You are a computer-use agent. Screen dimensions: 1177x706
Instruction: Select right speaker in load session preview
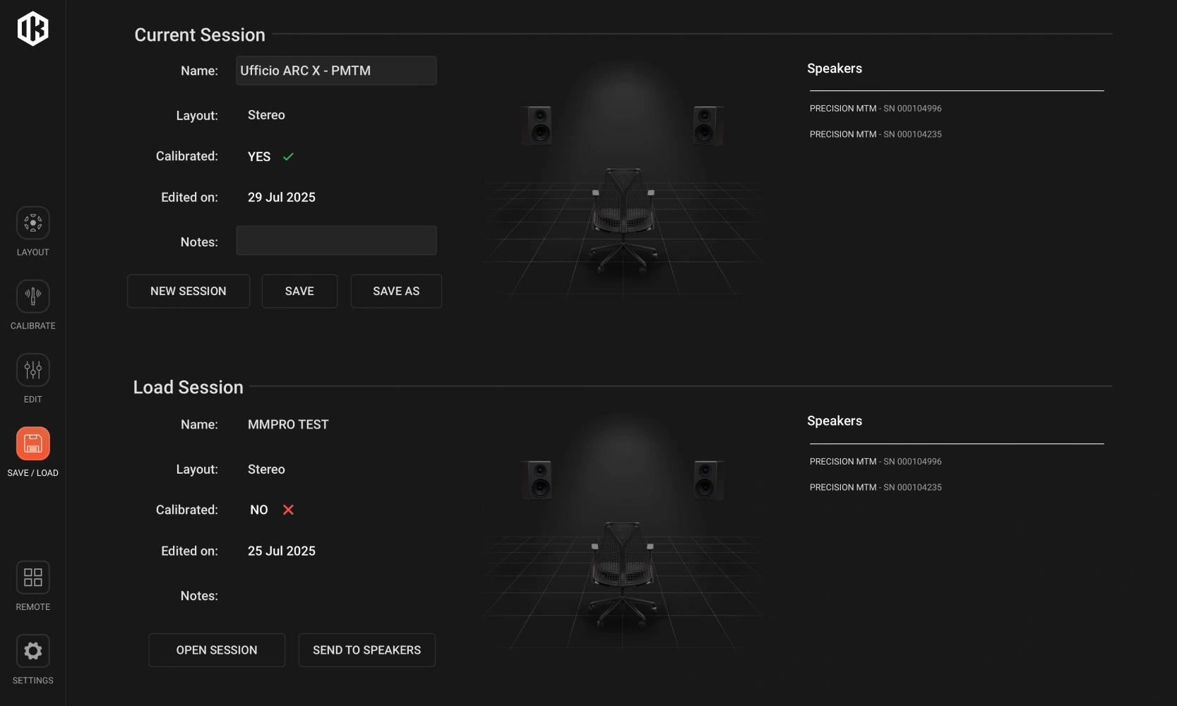click(x=705, y=479)
